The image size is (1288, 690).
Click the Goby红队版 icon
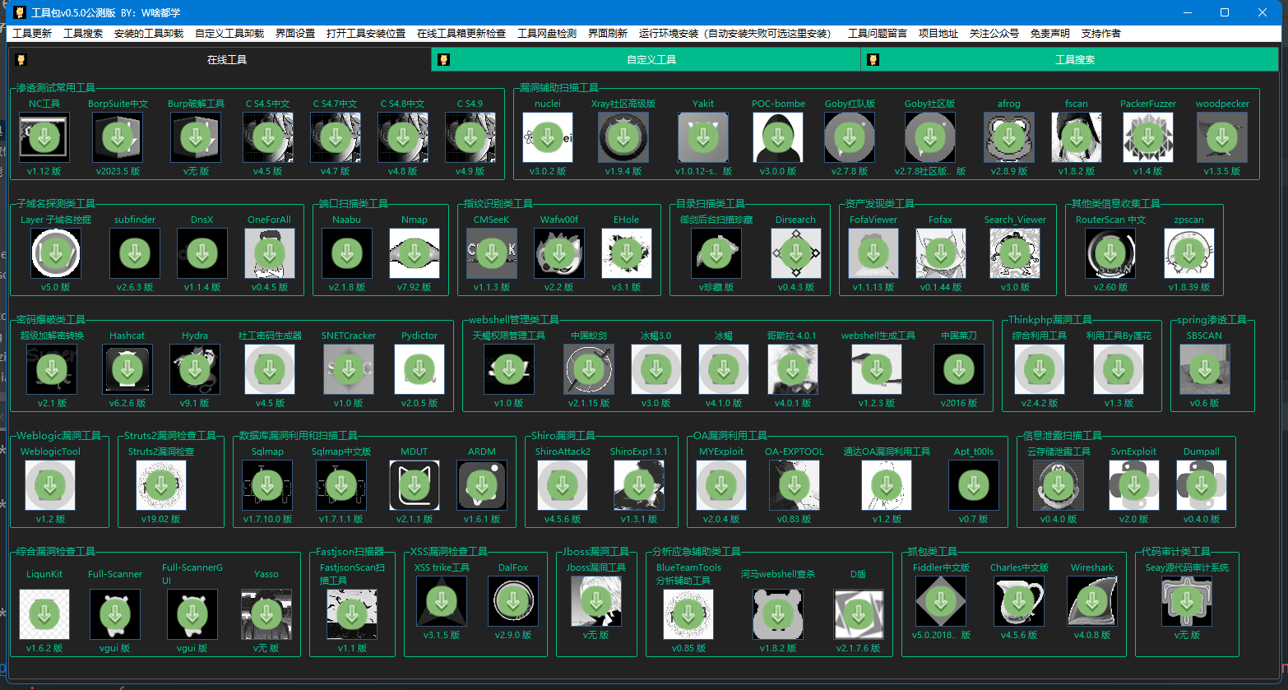pos(850,137)
